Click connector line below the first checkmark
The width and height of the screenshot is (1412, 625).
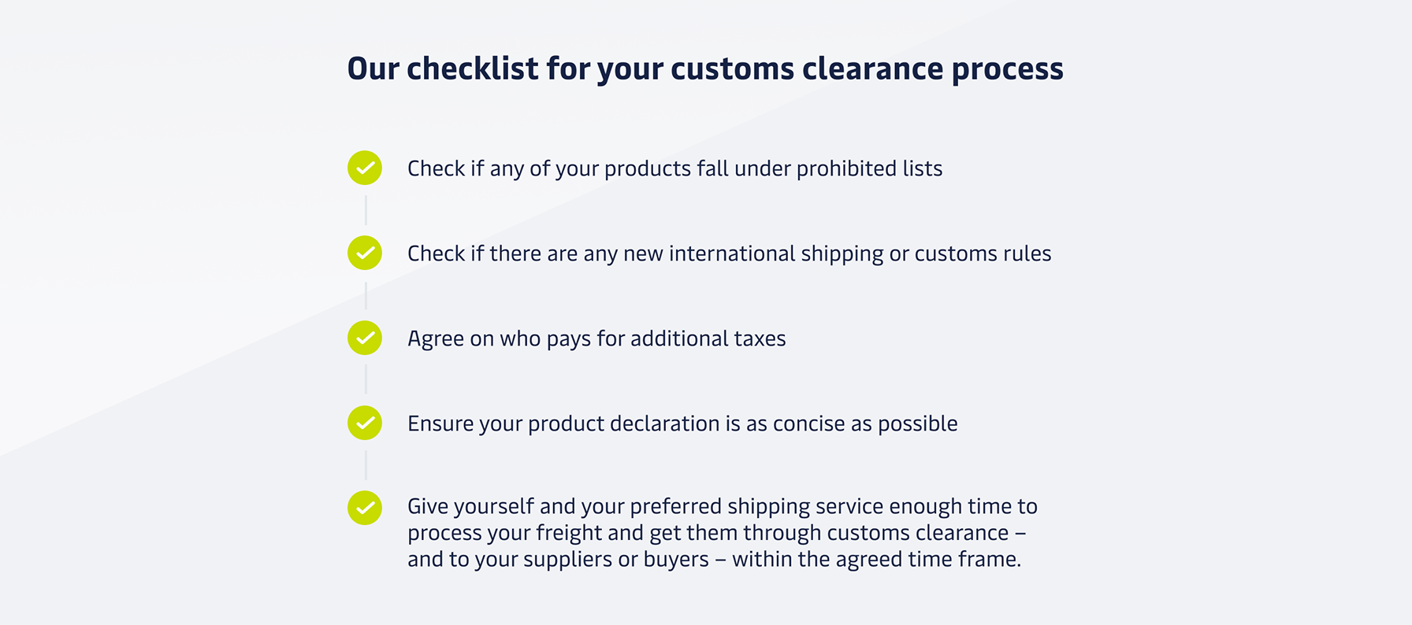[366, 210]
